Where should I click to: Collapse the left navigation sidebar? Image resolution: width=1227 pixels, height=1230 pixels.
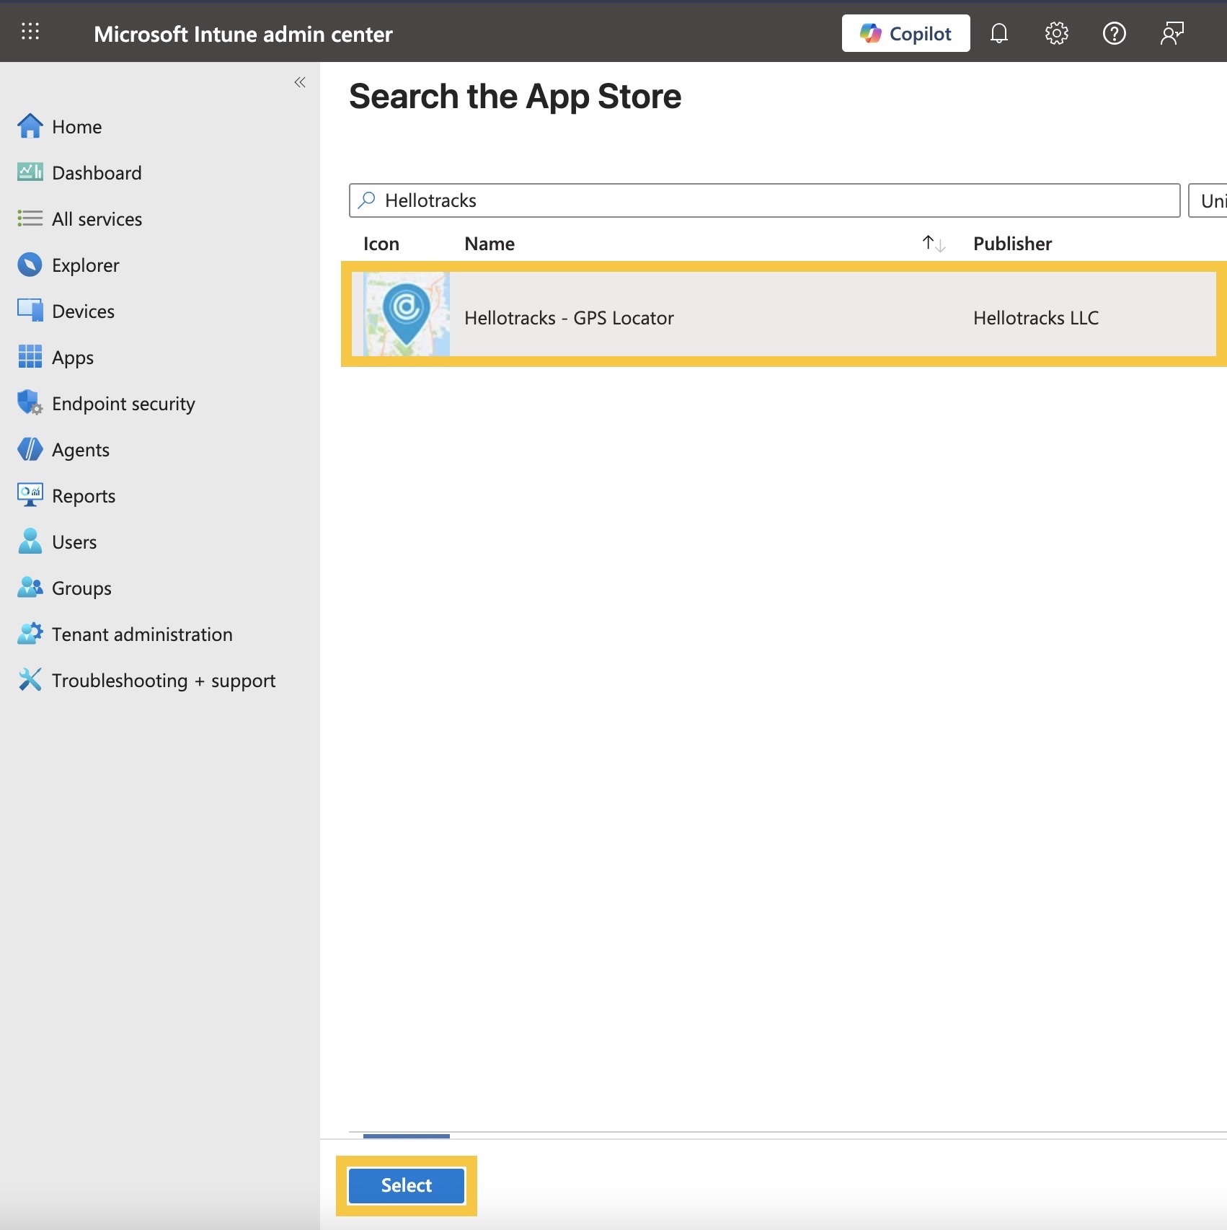(x=300, y=82)
